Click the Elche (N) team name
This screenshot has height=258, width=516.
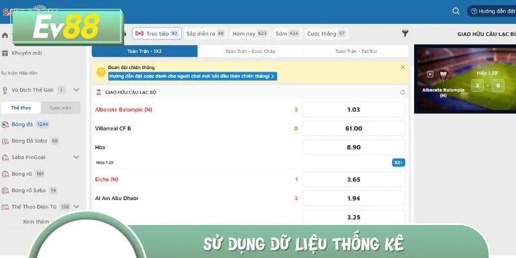click(106, 179)
